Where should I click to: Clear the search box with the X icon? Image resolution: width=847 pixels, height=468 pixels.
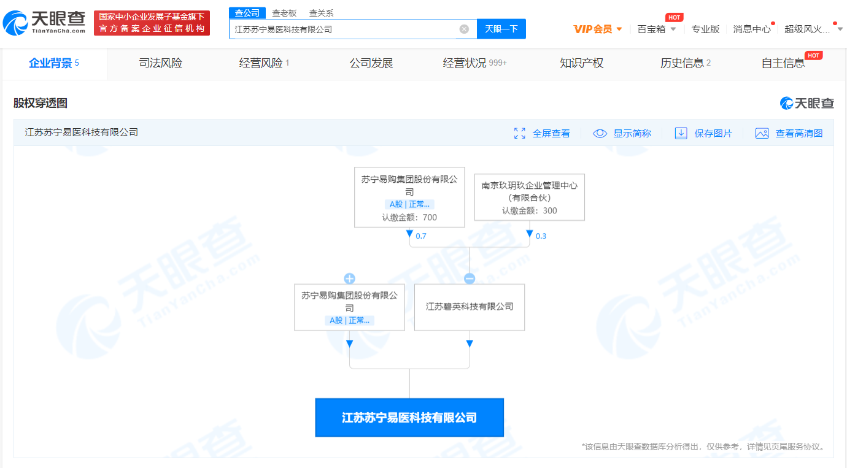(x=464, y=29)
